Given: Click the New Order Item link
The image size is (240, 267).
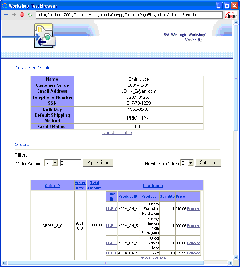Looking at the screenshot, I should pos(153,258).
